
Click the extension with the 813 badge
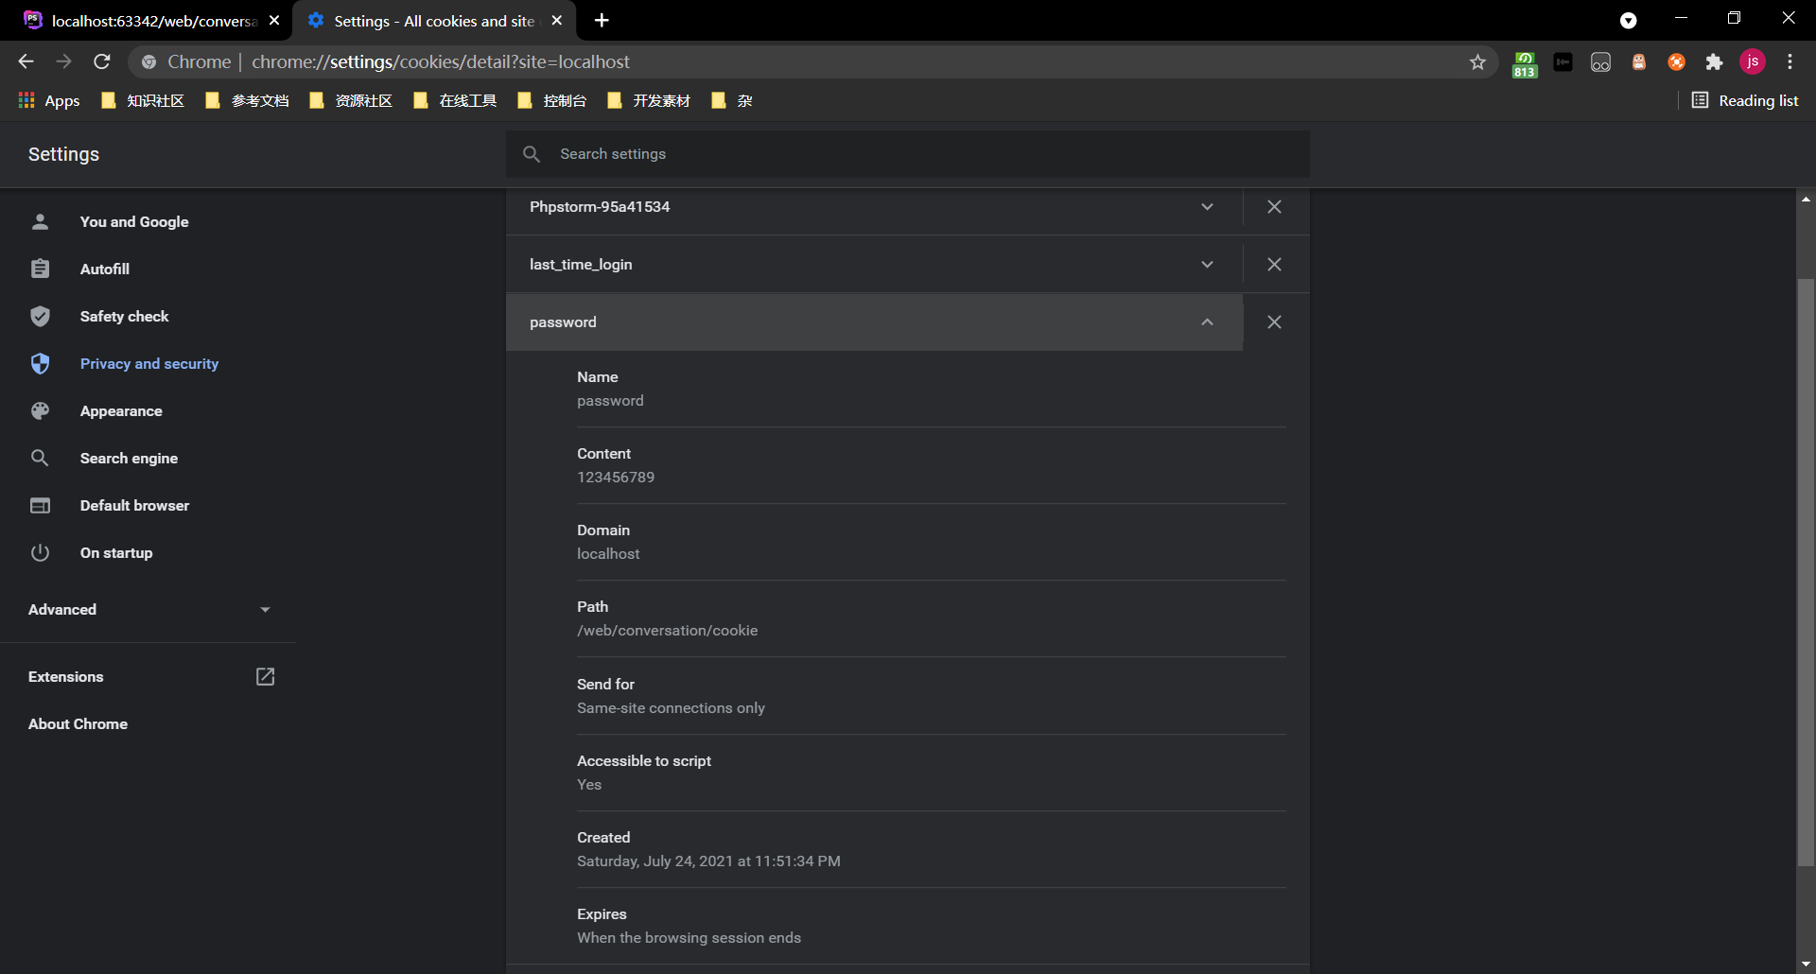1525,63
